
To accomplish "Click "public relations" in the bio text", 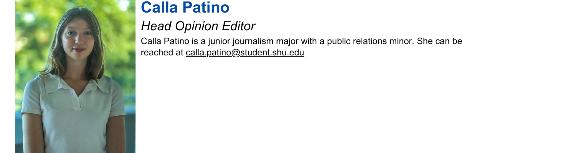I will point(357,41).
